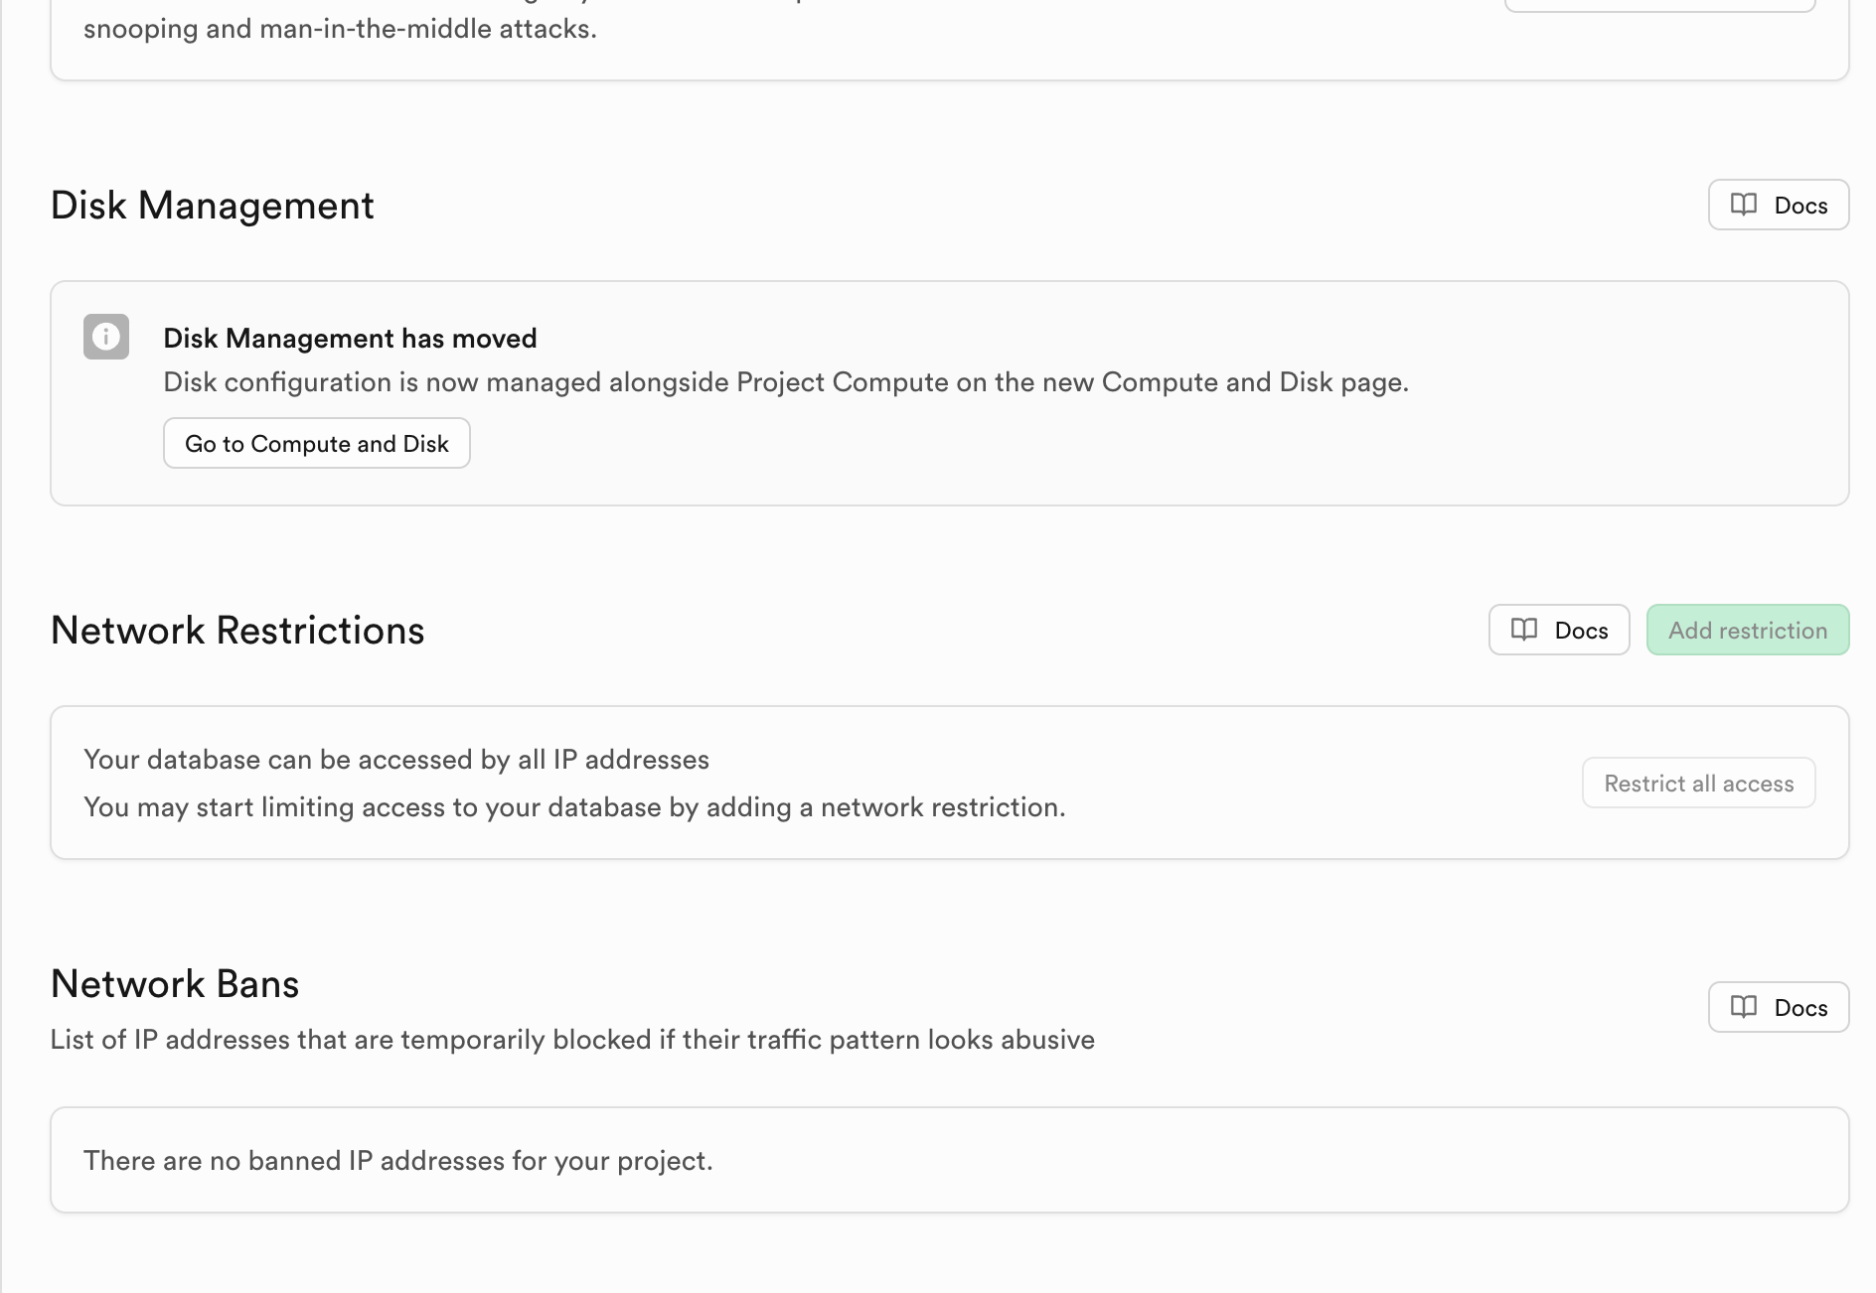Click the book icon beside Network Restrictions Docs label
Screen dimensions: 1876x1293
(1525, 629)
